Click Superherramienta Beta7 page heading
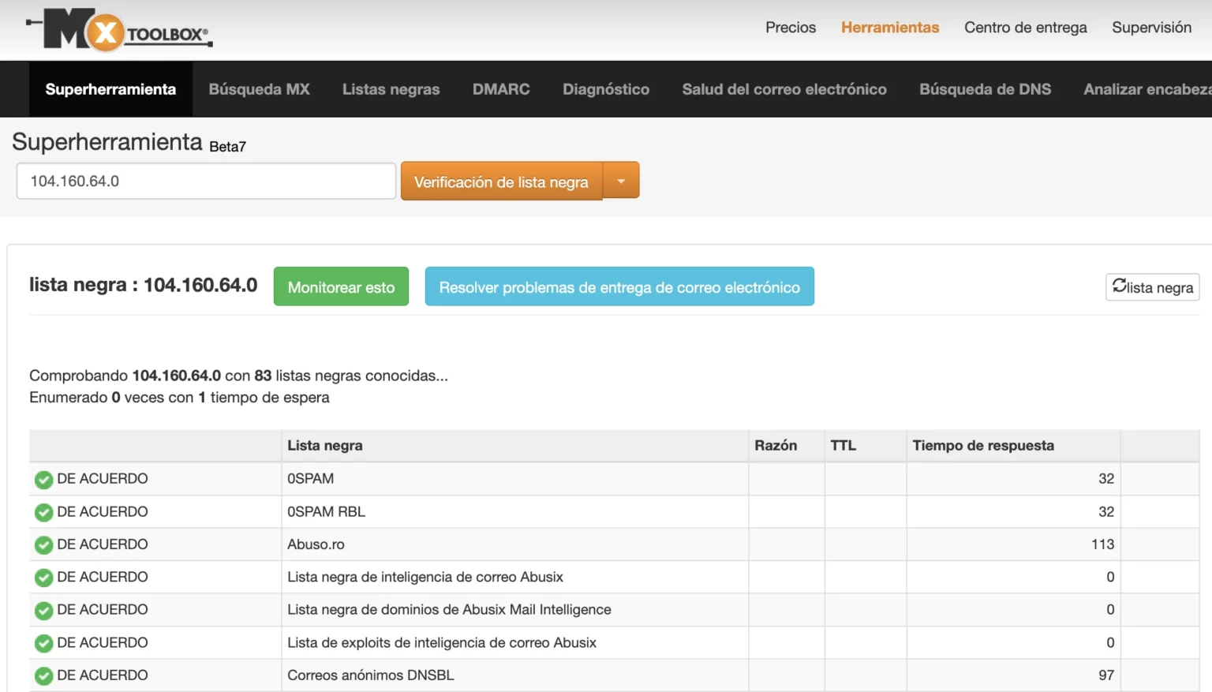1212x692 pixels. 129,143
